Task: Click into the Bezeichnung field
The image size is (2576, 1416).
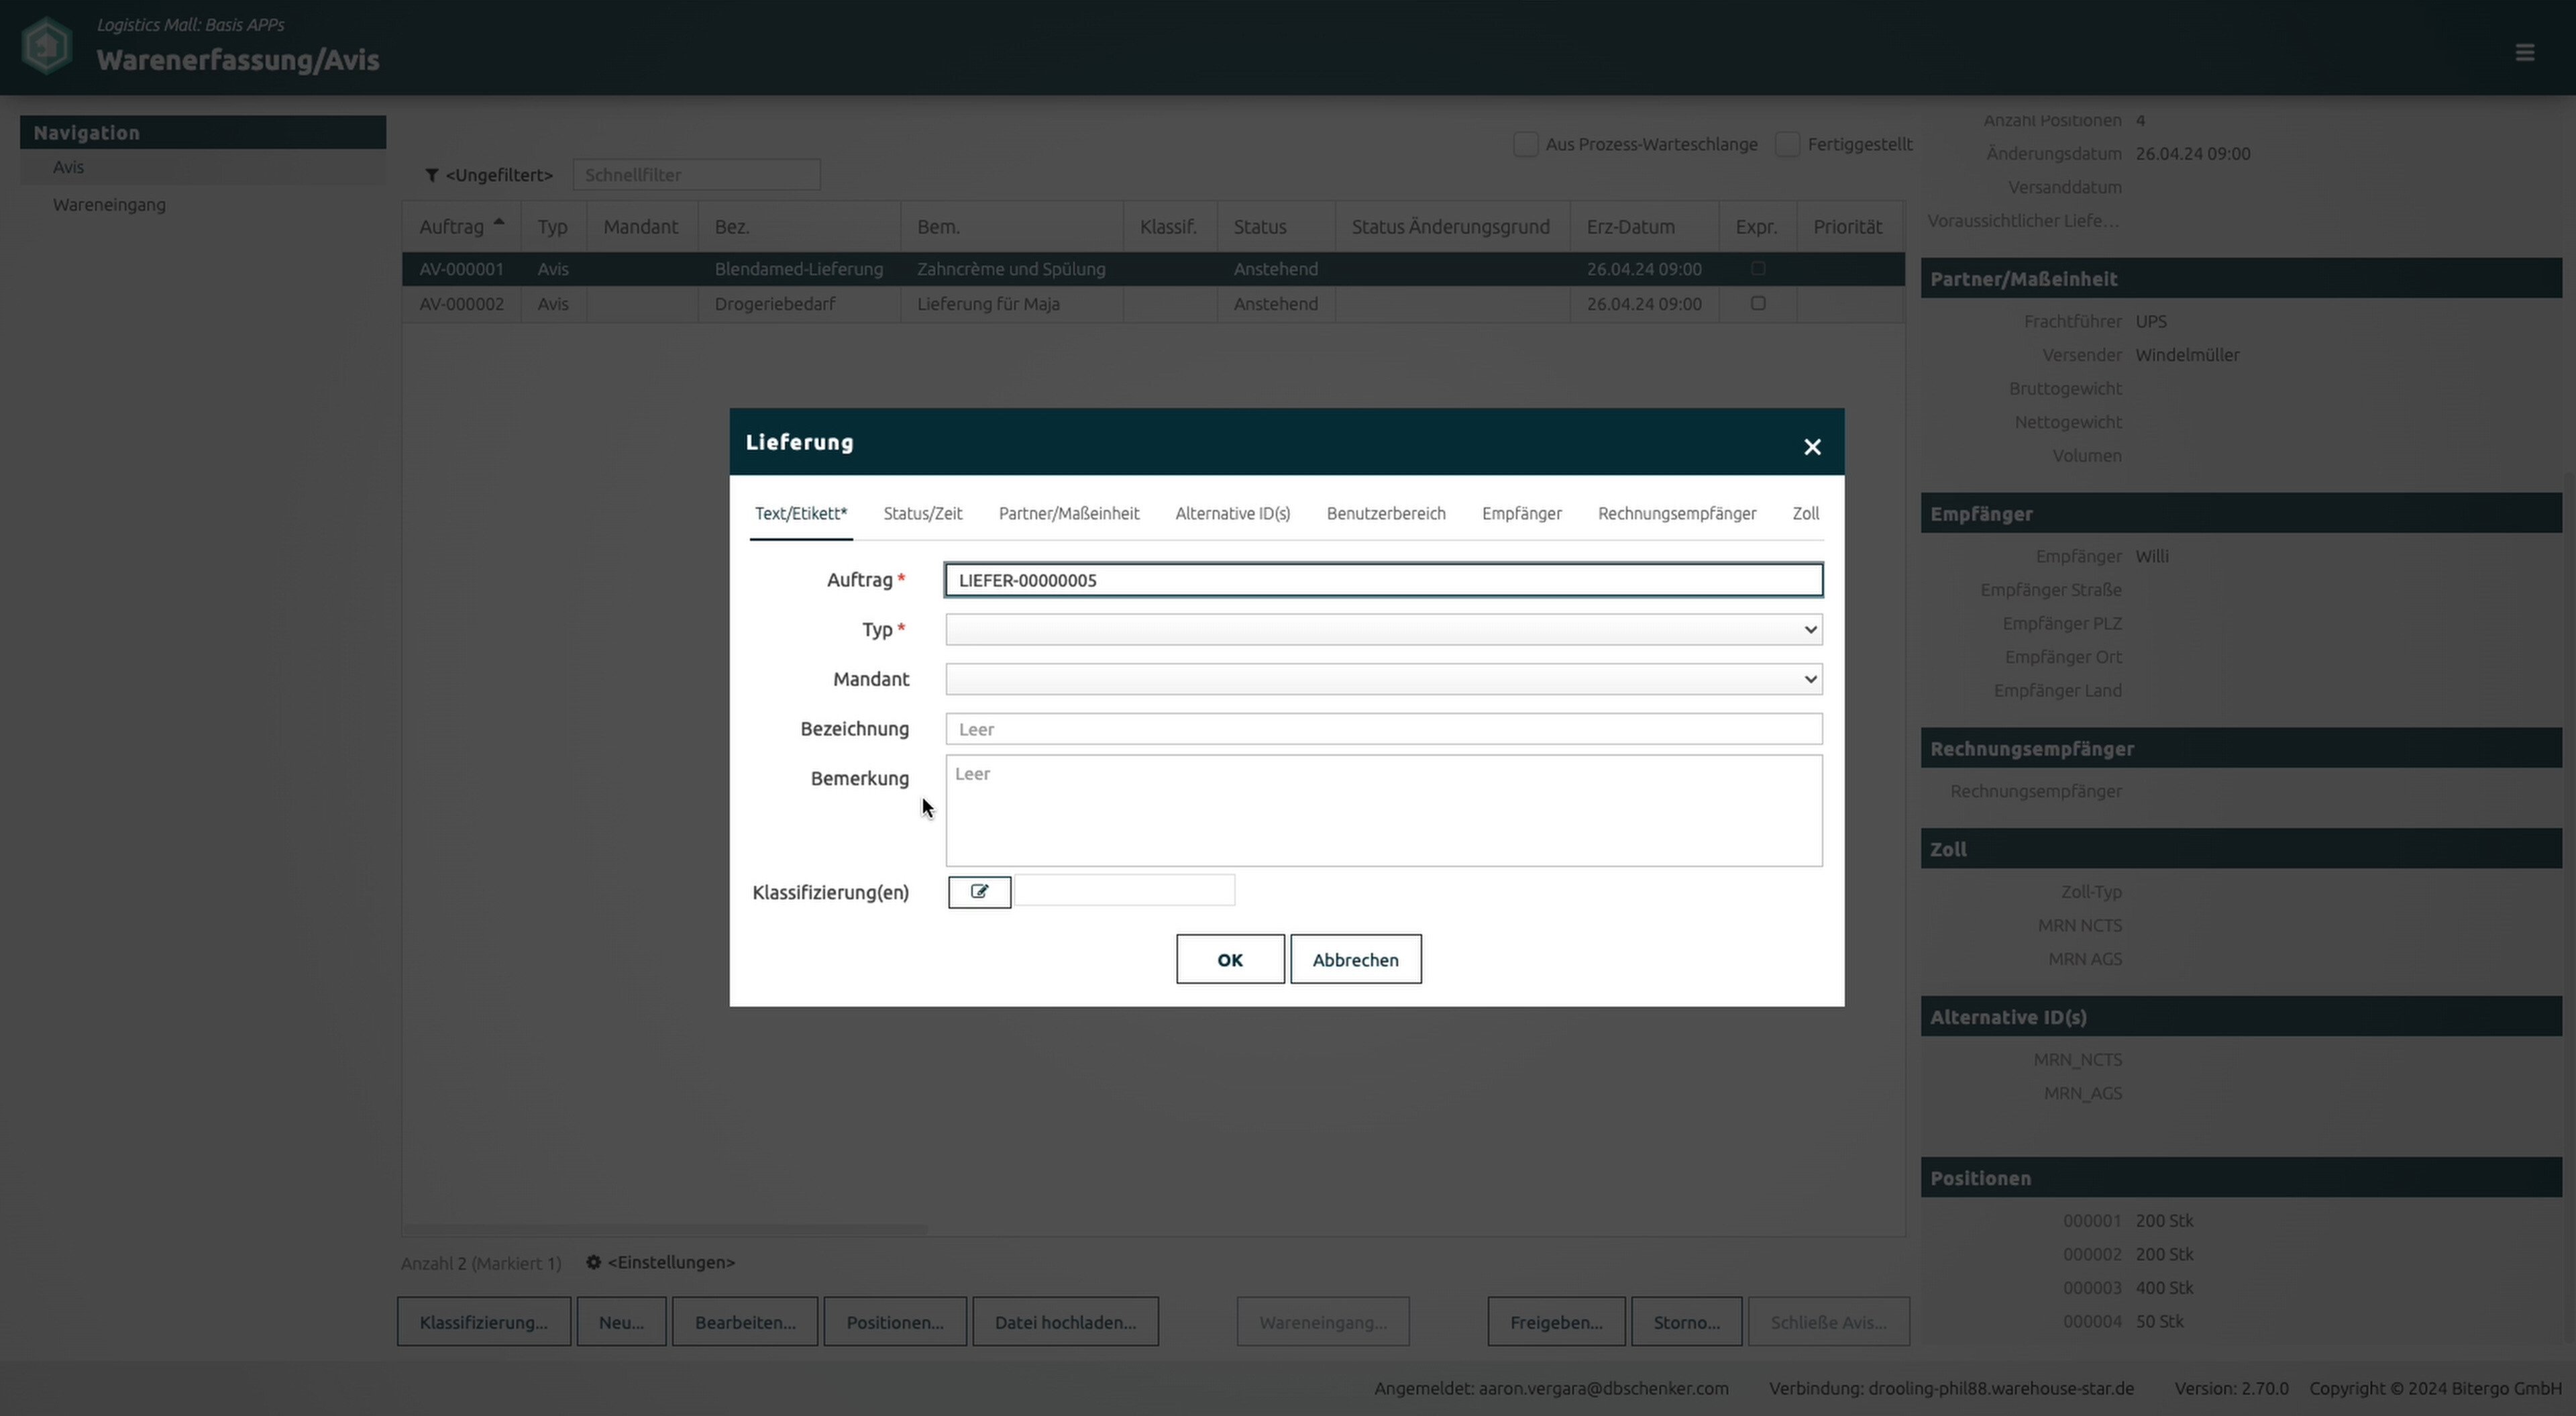Action: [1384, 729]
